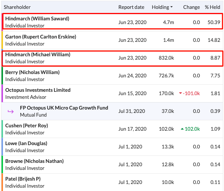Image resolution: width=224 pixels, height=191 pixels.
Task: Select the -101.0k change value
Action: coord(191,93)
